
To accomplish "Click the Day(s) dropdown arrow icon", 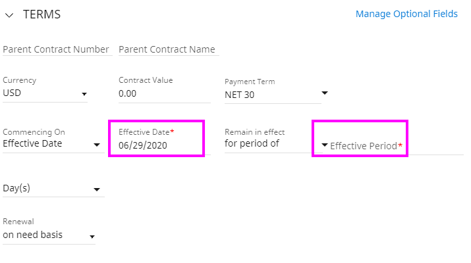I will (x=96, y=189).
